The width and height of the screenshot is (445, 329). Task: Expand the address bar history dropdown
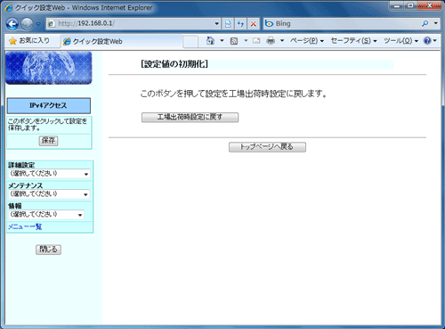coord(217,23)
